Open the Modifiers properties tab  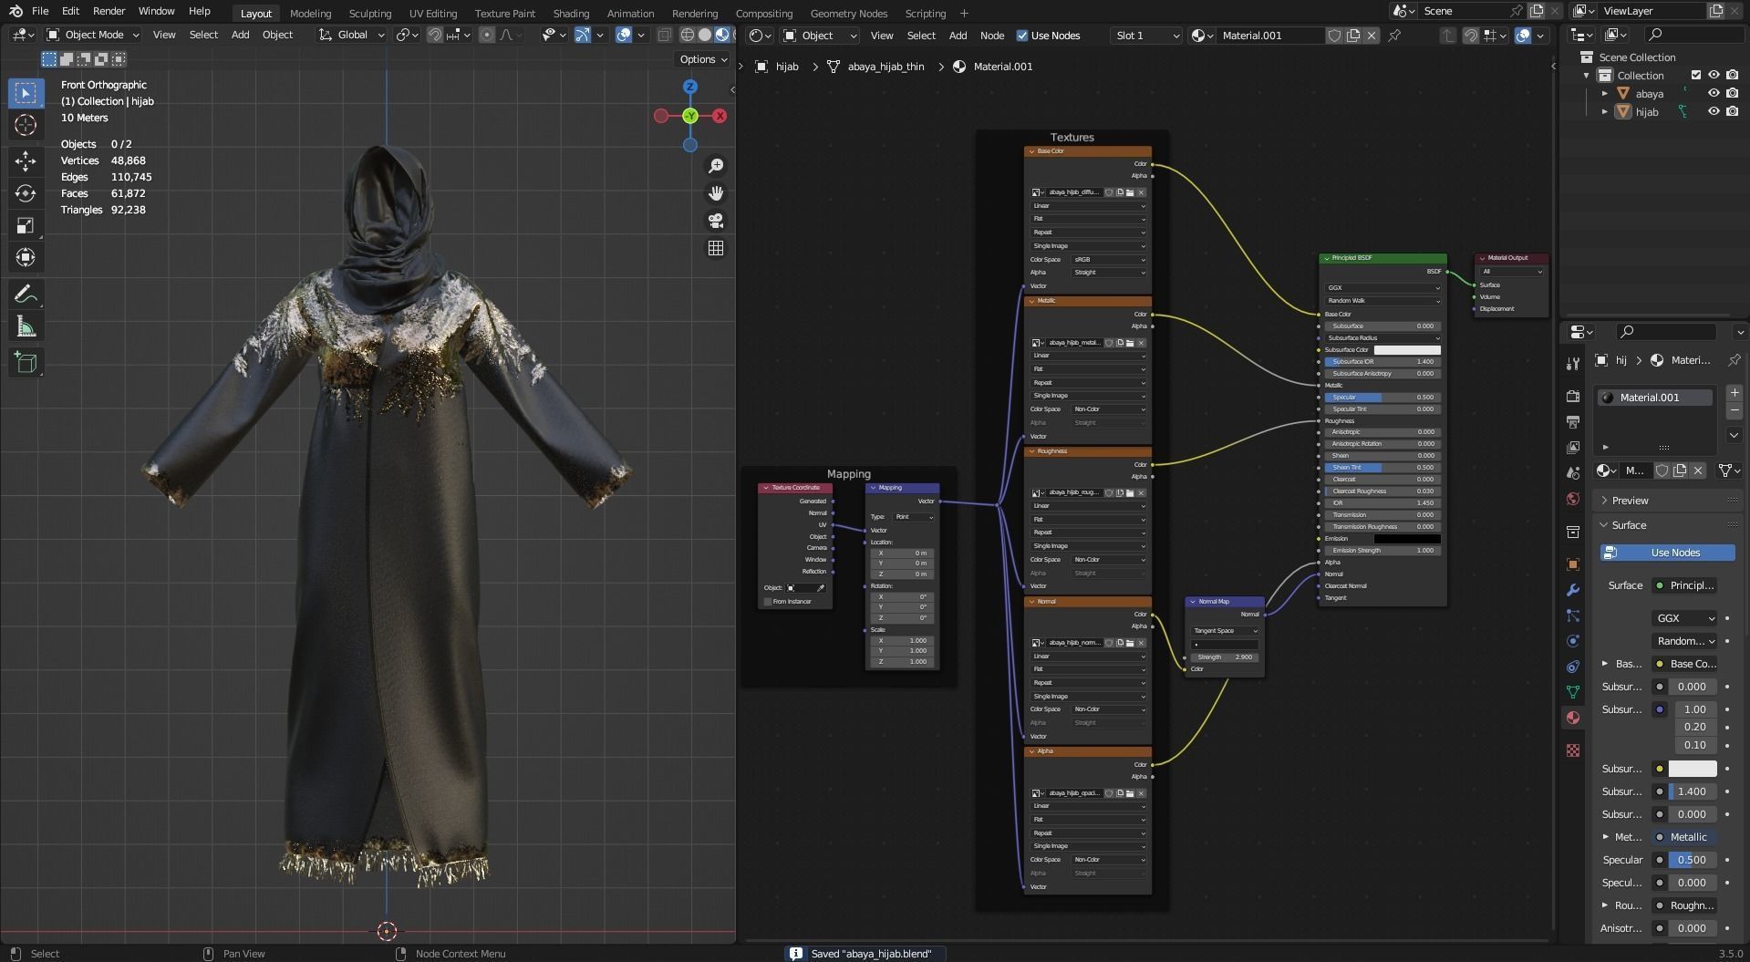click(1573, 590)
